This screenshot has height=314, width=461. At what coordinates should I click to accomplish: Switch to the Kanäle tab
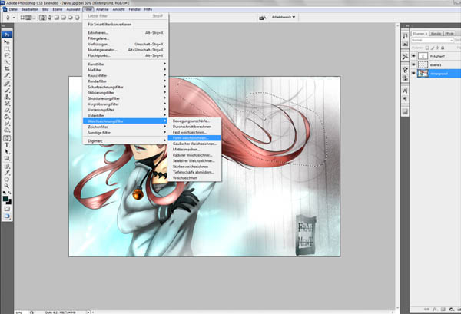point(436,34)
